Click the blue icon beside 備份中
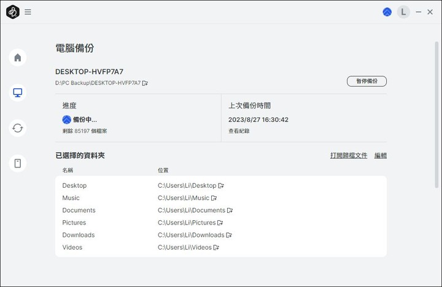Screen dimensions: 442x287 tap(66, 120)
